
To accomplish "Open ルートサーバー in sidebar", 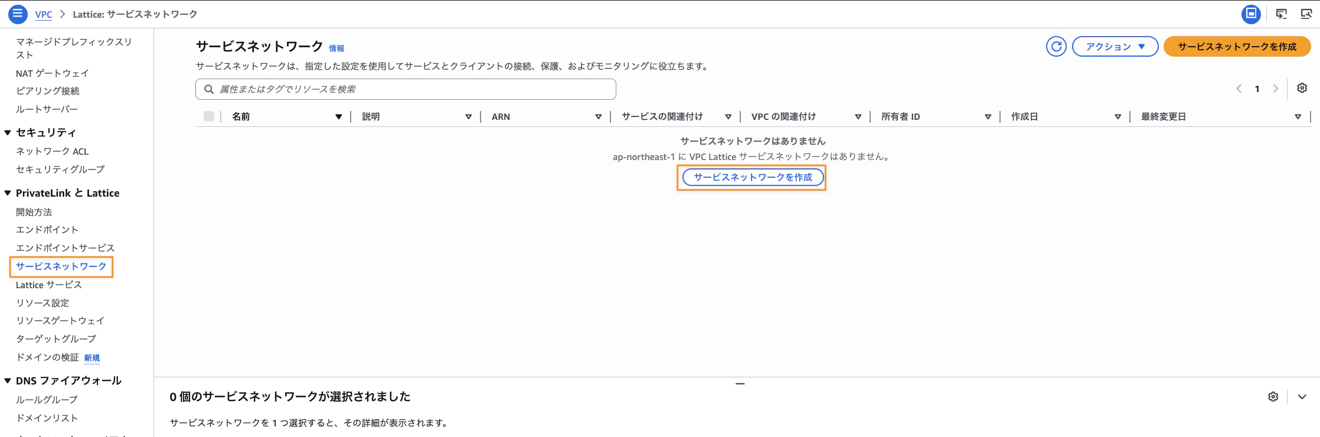I will [47, 109].
